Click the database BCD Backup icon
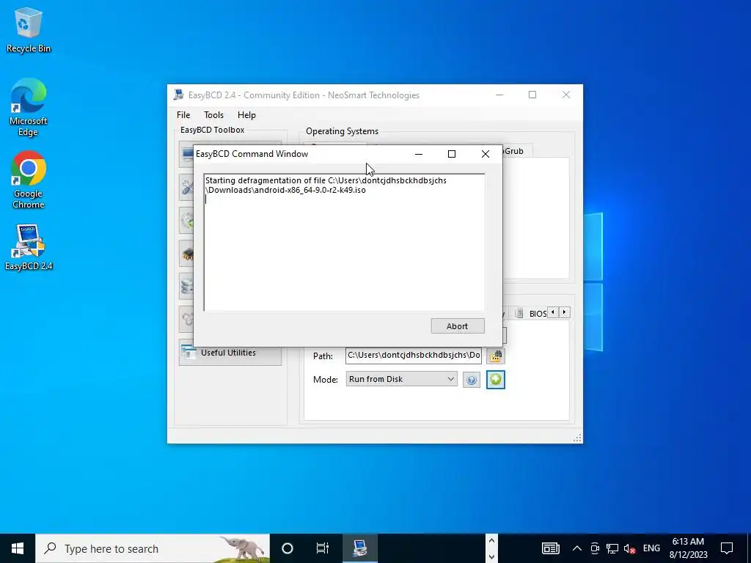This screenshot has height=563, width=751. point(187,286)
